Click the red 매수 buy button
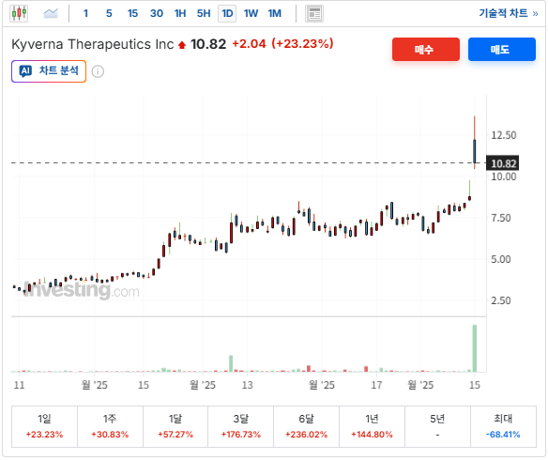 426,49
